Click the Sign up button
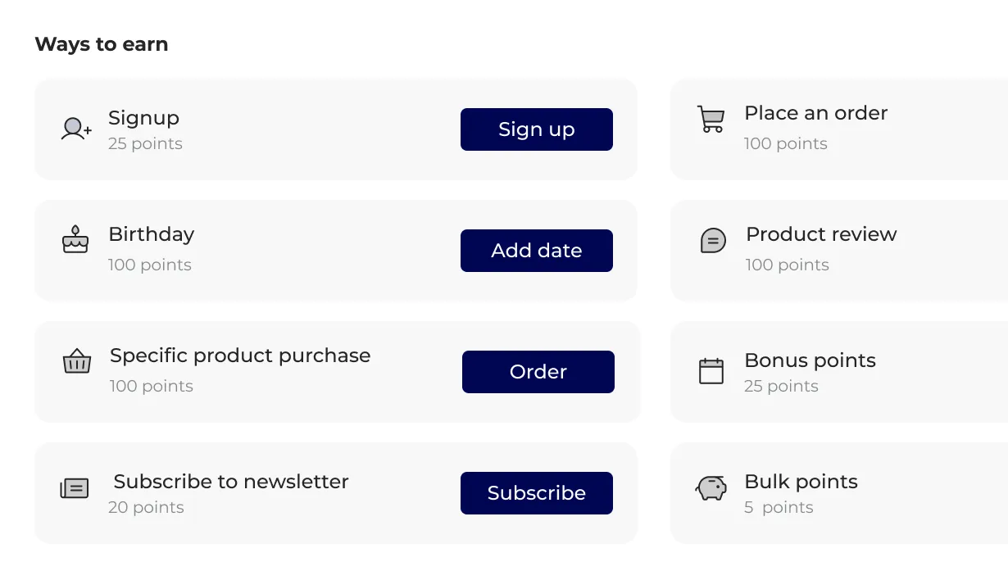The width and height of the screenshot is (1008, 580). (536, 129)
